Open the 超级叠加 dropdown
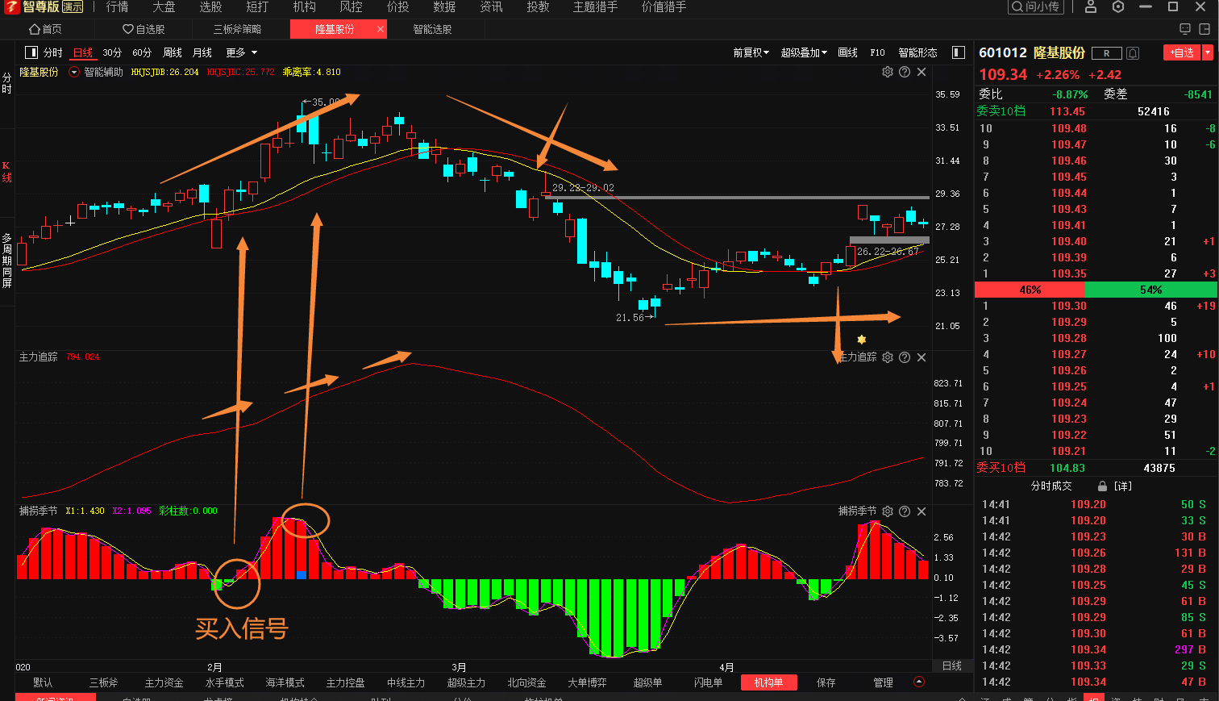1219x701 pixels. 805,52
